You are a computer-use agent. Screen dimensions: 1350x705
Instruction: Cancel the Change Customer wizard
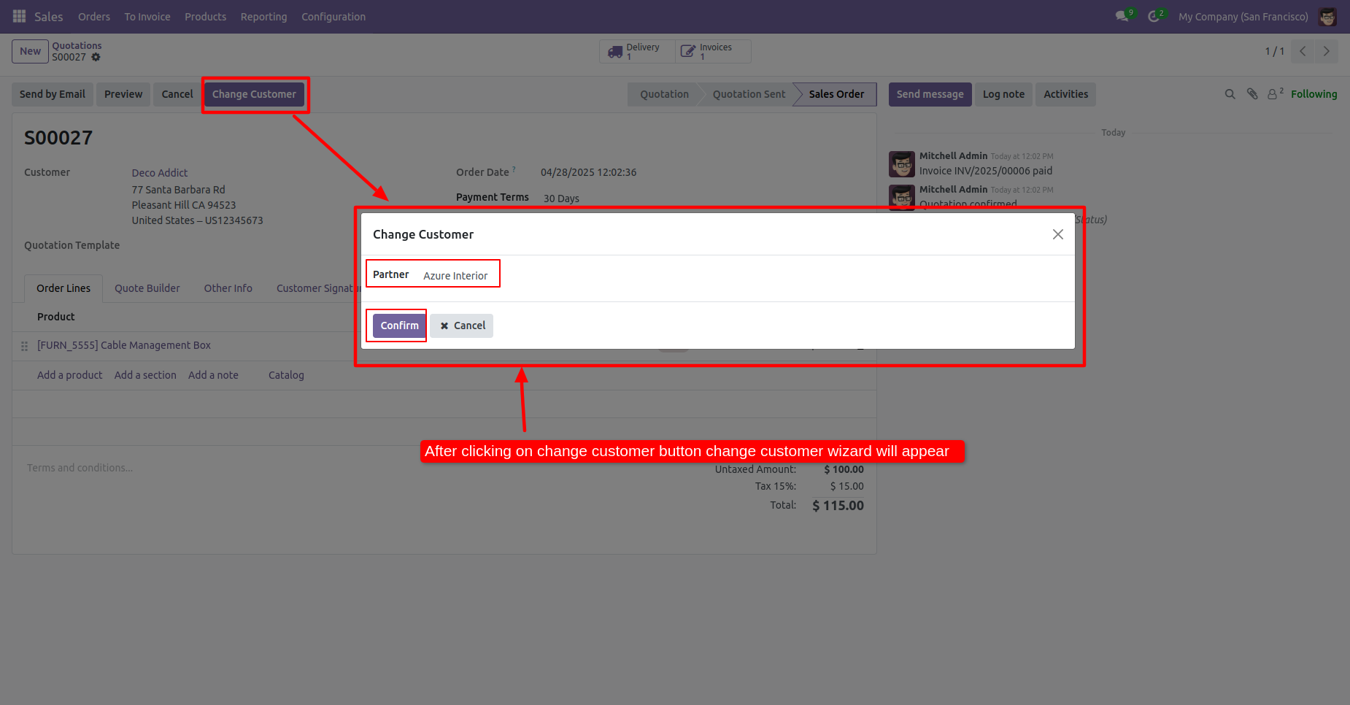click(462, 325)
